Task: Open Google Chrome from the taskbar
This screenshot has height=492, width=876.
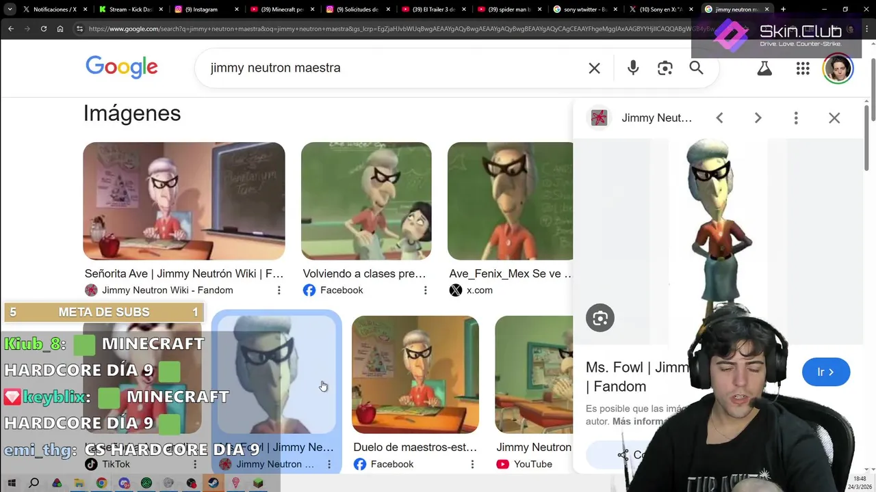Action: 101,483
